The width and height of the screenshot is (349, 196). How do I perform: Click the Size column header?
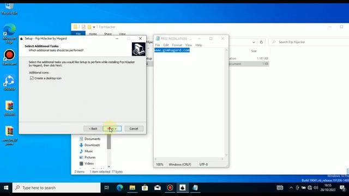pyautogui.click(x=254, y=51)
